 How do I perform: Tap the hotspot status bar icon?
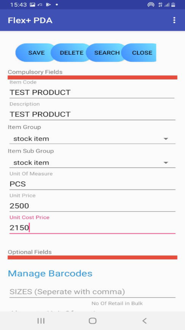151,5
